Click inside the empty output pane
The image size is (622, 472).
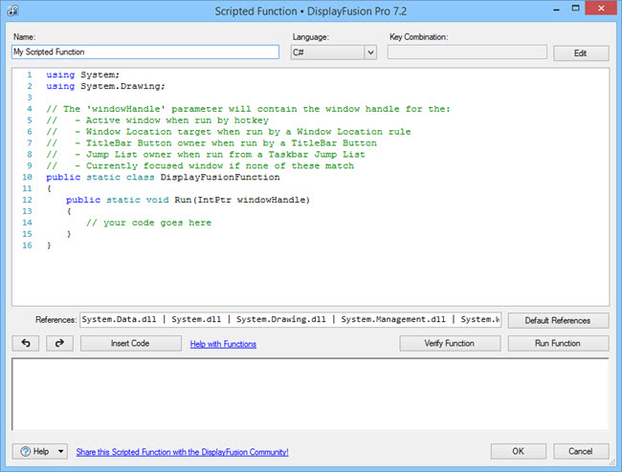click(310, 394)
